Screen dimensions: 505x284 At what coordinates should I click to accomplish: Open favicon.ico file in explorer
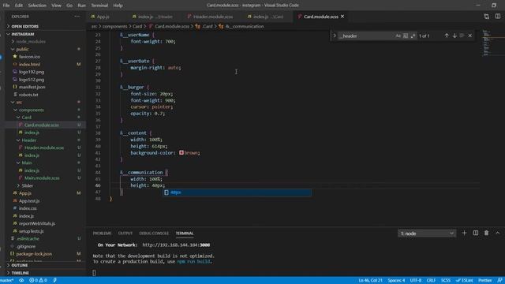(29, 57)
